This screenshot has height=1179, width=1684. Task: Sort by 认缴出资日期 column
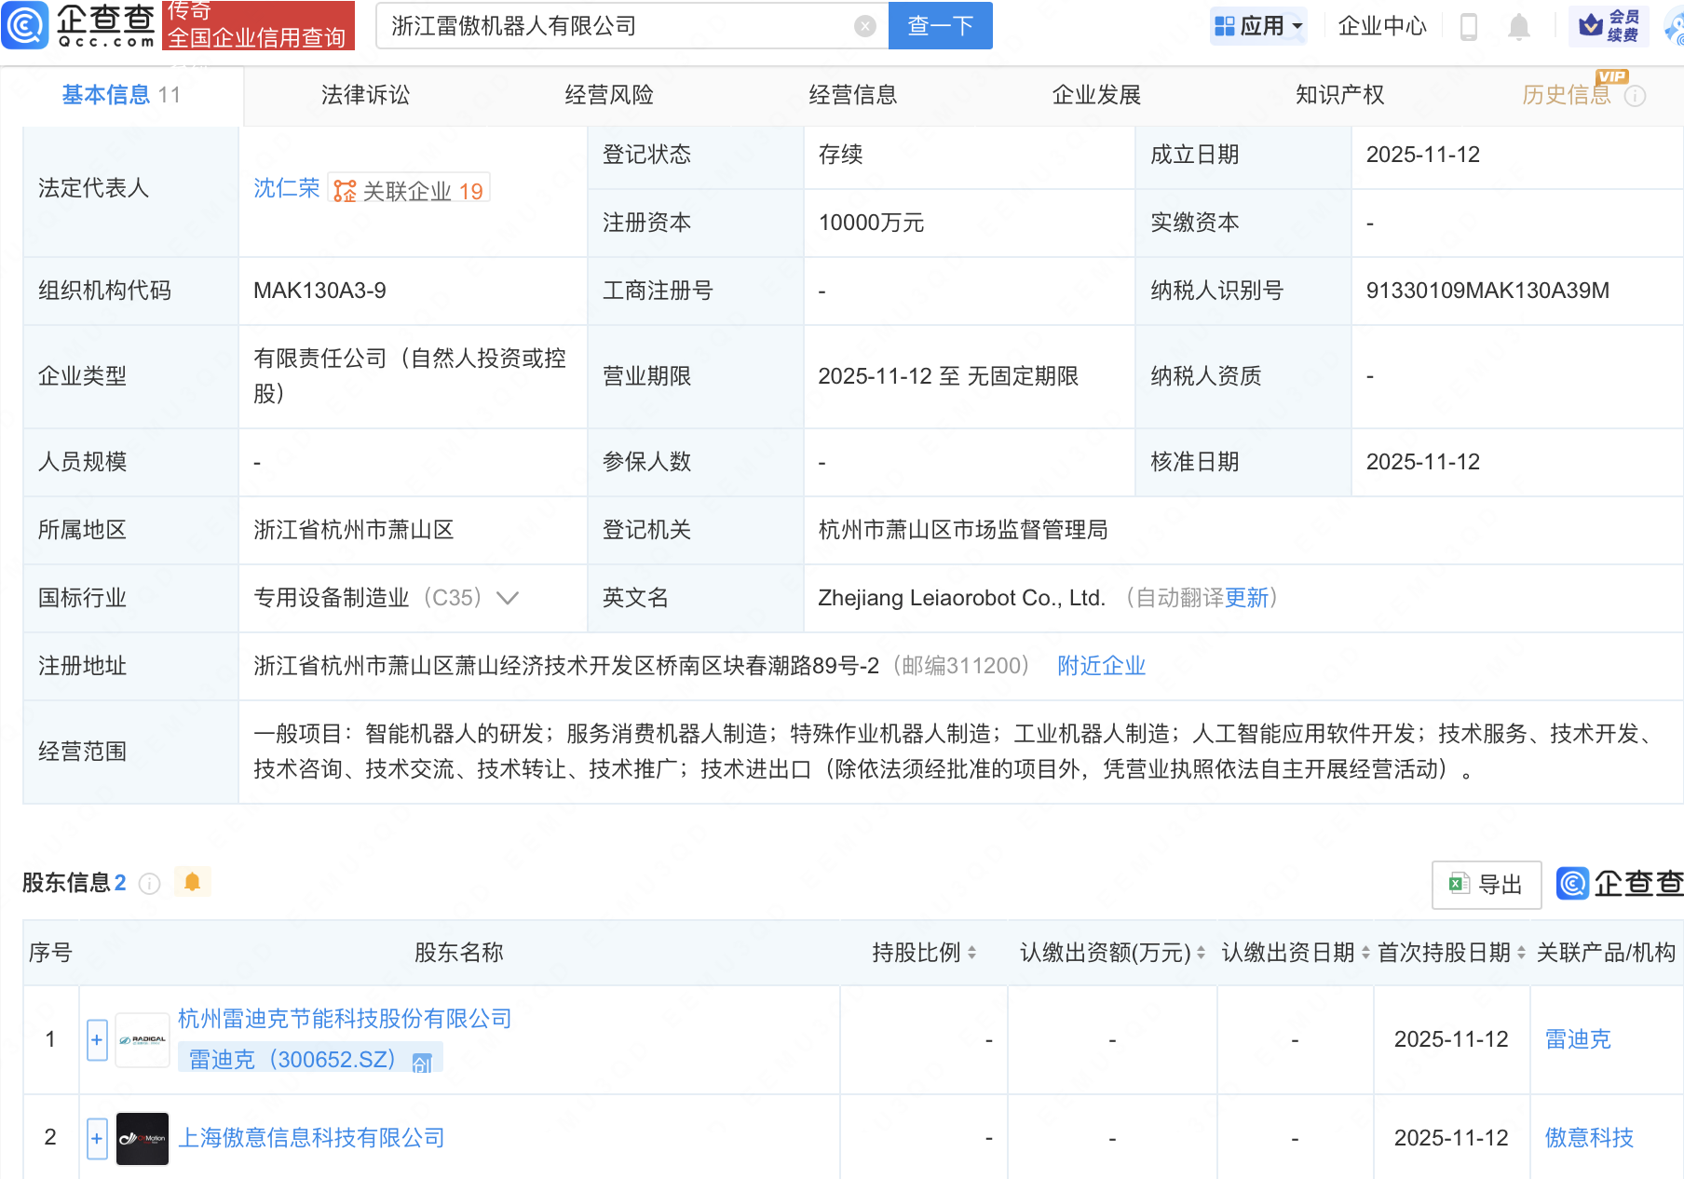(x=1365, y=953)
